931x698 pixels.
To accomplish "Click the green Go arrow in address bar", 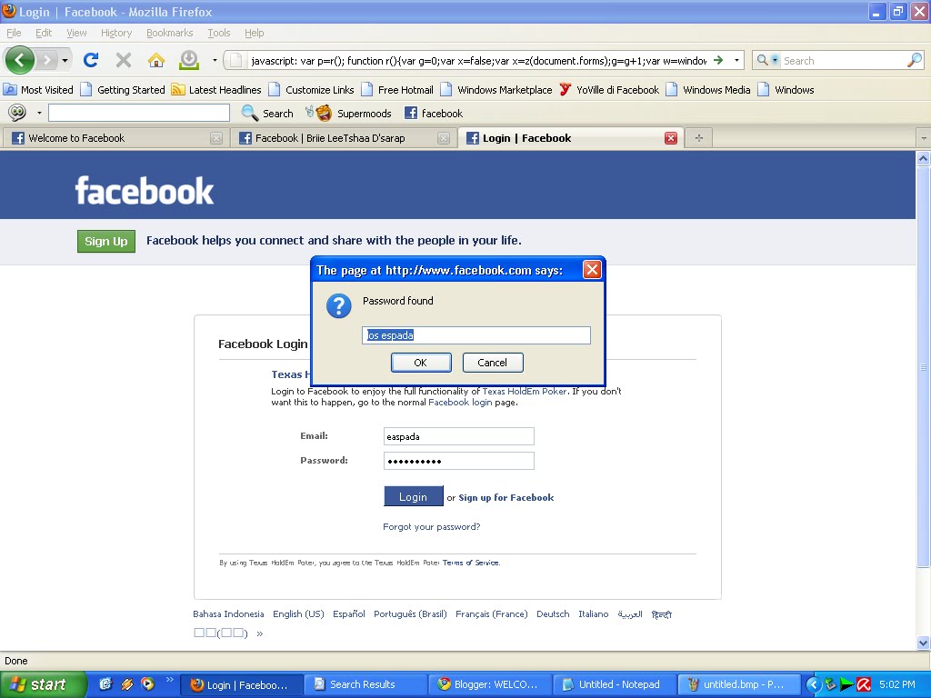I will pyautogui.click(x=718, y=60).
